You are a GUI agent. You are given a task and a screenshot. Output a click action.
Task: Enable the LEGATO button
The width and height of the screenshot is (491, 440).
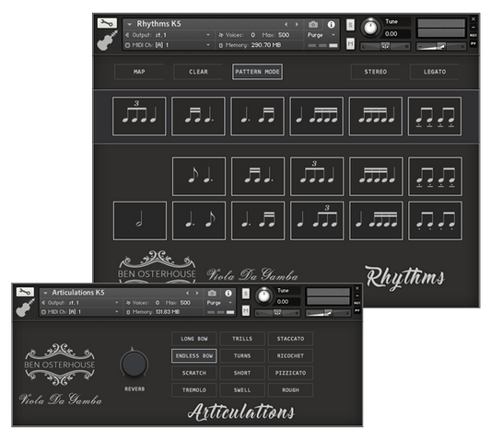(x=435, y=72)
